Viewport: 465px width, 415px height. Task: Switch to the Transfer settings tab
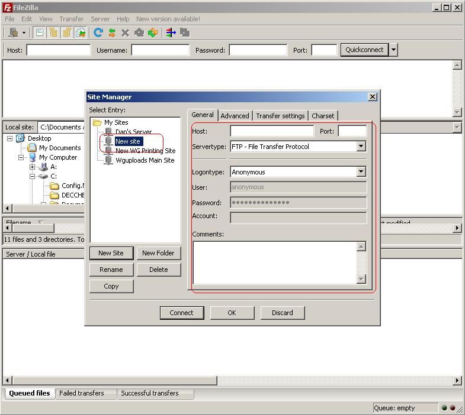pyautogui.click(x=280, y=116)
